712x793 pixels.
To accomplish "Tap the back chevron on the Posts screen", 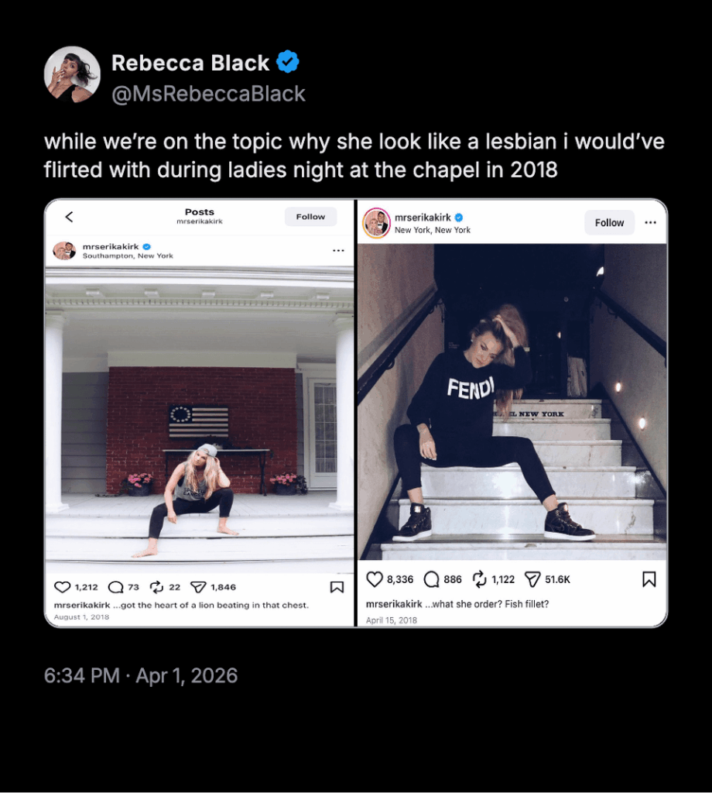I will tap(69, 217).
